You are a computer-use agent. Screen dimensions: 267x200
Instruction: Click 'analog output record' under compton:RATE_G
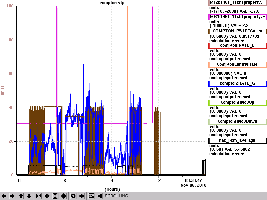click(x=230, y=97)
